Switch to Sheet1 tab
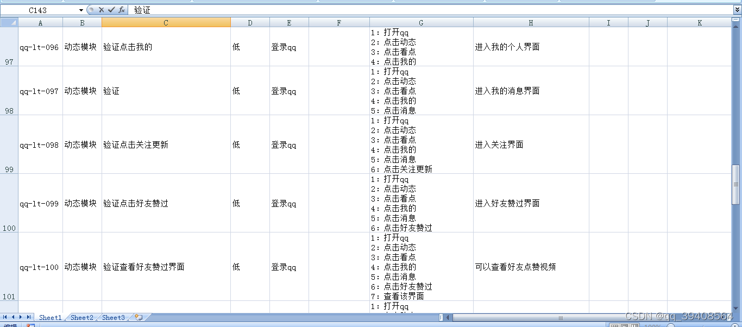The height and width of the screenshot is (327, 742). 50,318
